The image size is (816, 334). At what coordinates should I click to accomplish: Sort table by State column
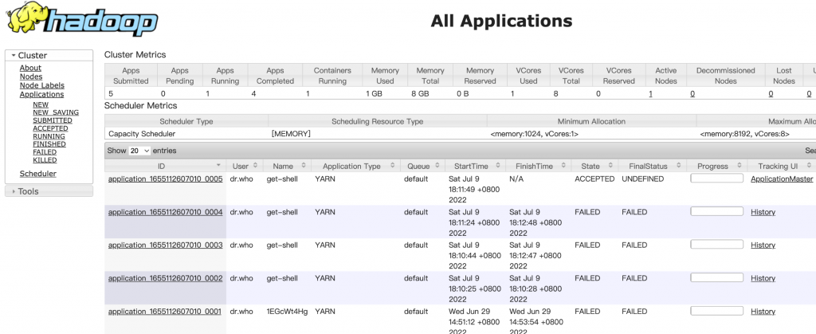click(x=594, y=166)
